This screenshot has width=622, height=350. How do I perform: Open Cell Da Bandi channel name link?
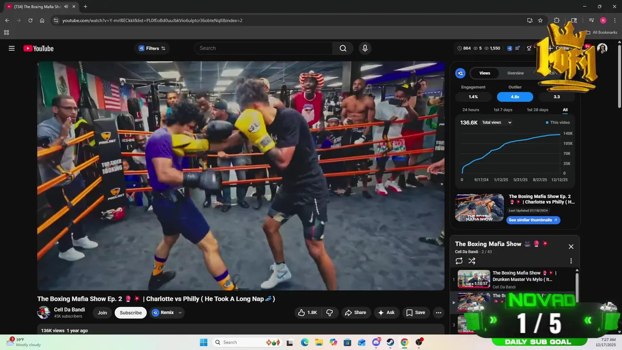(69, 310)
